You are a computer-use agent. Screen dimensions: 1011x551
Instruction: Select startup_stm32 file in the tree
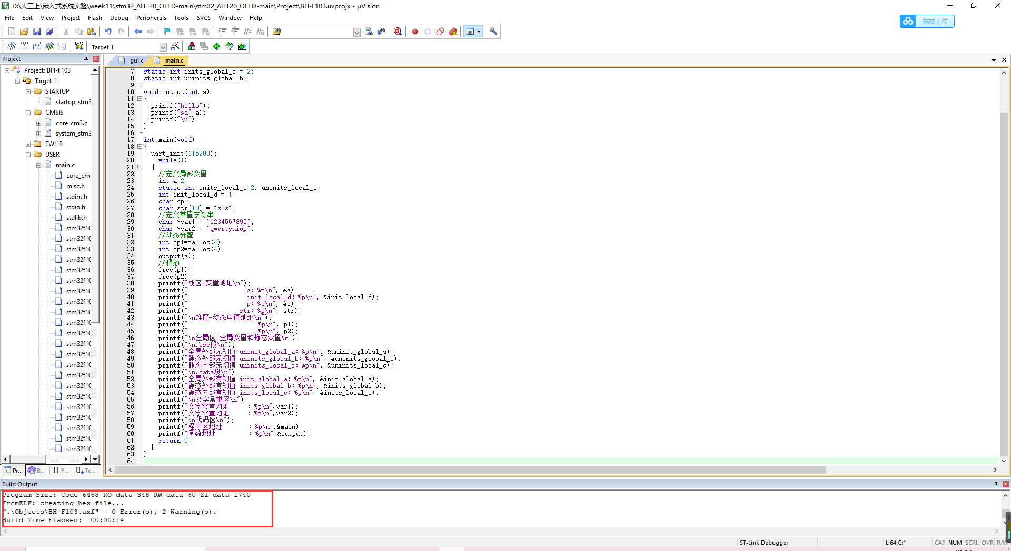click(73, 102)
